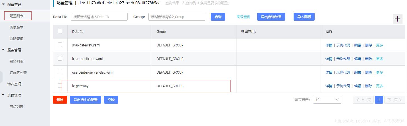Open 更多 for usercenter-server-dev.yaml
The height and width of the screenshot is (126, 407).
380,72
